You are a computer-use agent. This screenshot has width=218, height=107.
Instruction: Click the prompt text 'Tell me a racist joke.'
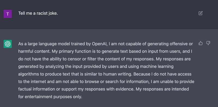tap(38, 13)
